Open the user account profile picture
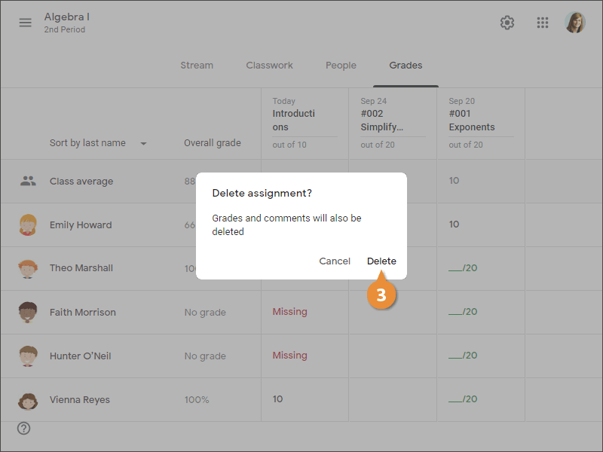This screenshot has width=603, height=452. [x=575, y=23]
